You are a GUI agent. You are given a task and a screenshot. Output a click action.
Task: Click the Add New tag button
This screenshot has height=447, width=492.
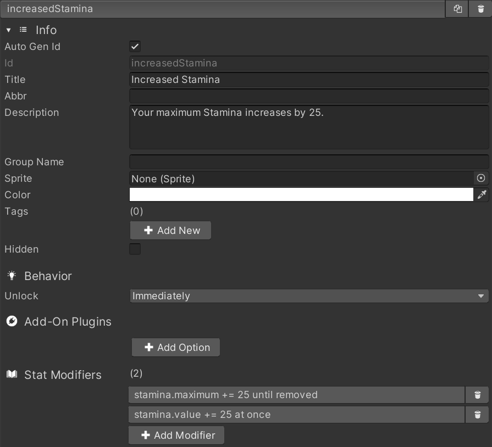170,231
